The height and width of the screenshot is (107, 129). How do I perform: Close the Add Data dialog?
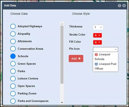coord(124,6)
